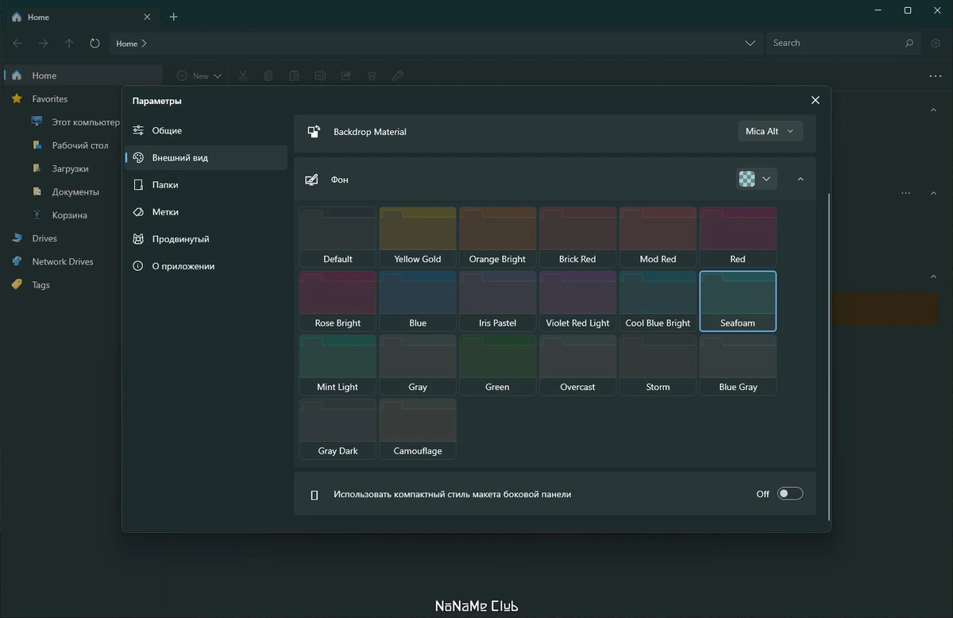953x618 pixels.
Task: Click the Rename icon in the toolbar
Action: [x=320, y=75]
